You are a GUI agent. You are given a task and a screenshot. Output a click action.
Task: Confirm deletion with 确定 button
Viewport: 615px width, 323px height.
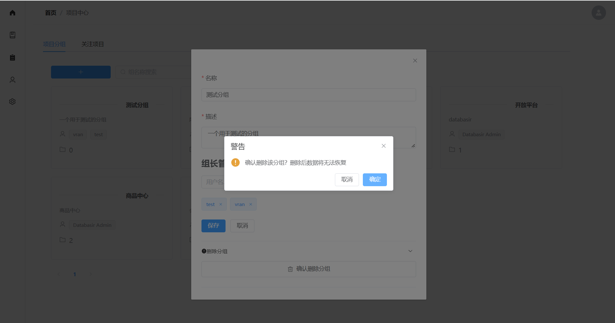[374, 179]
